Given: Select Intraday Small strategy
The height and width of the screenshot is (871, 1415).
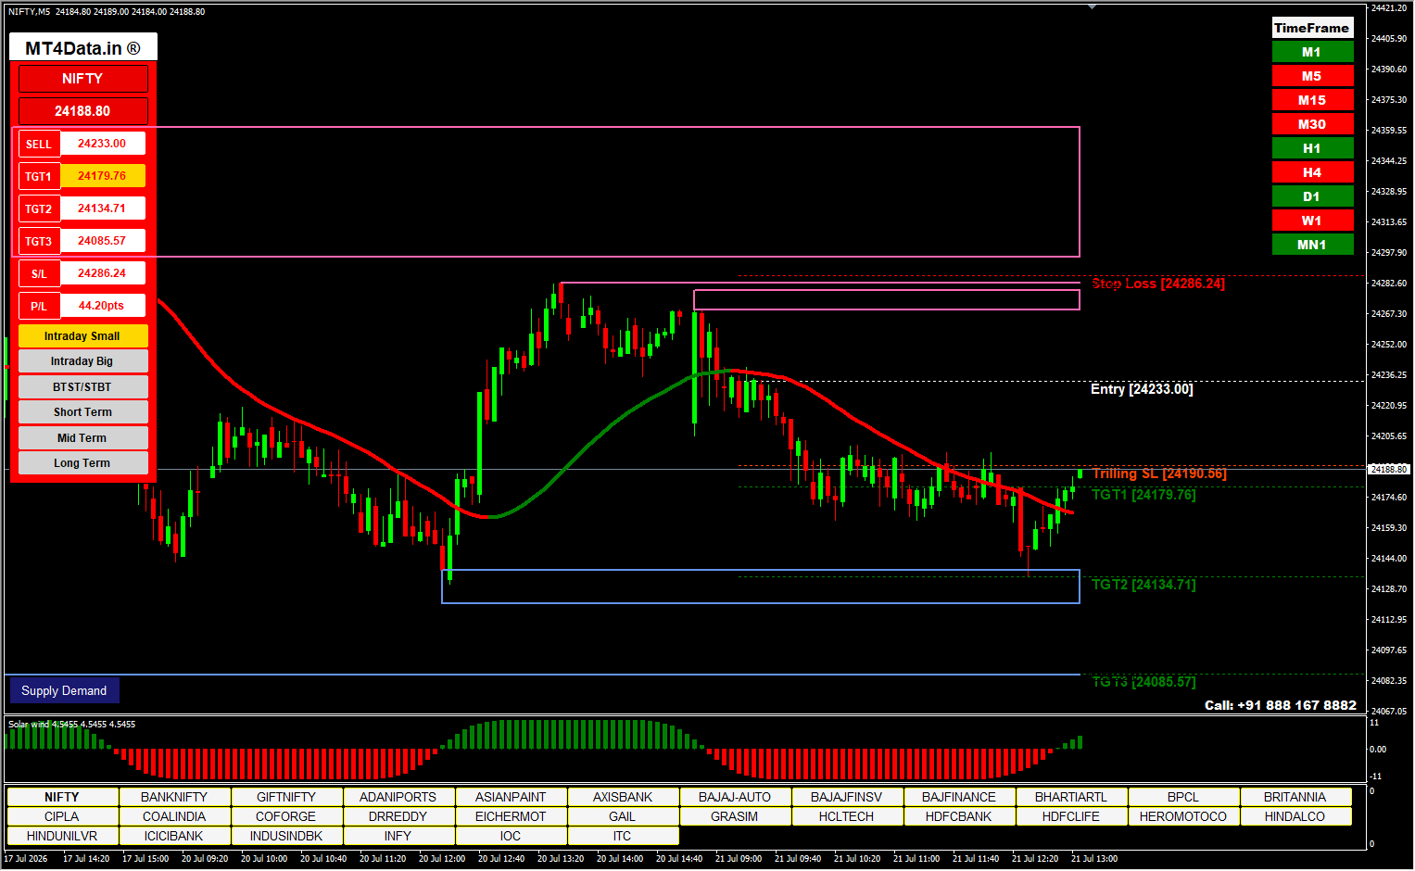Looking at the screenshot, I should (82, 336).
